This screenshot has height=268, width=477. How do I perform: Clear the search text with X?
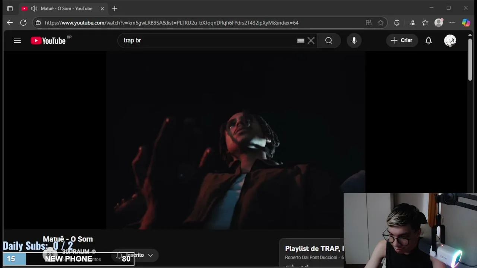[x=311, y=40]
